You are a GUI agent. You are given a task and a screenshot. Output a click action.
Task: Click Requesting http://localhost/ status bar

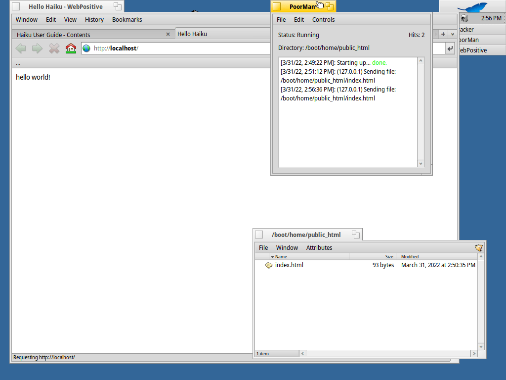point(44,357)
